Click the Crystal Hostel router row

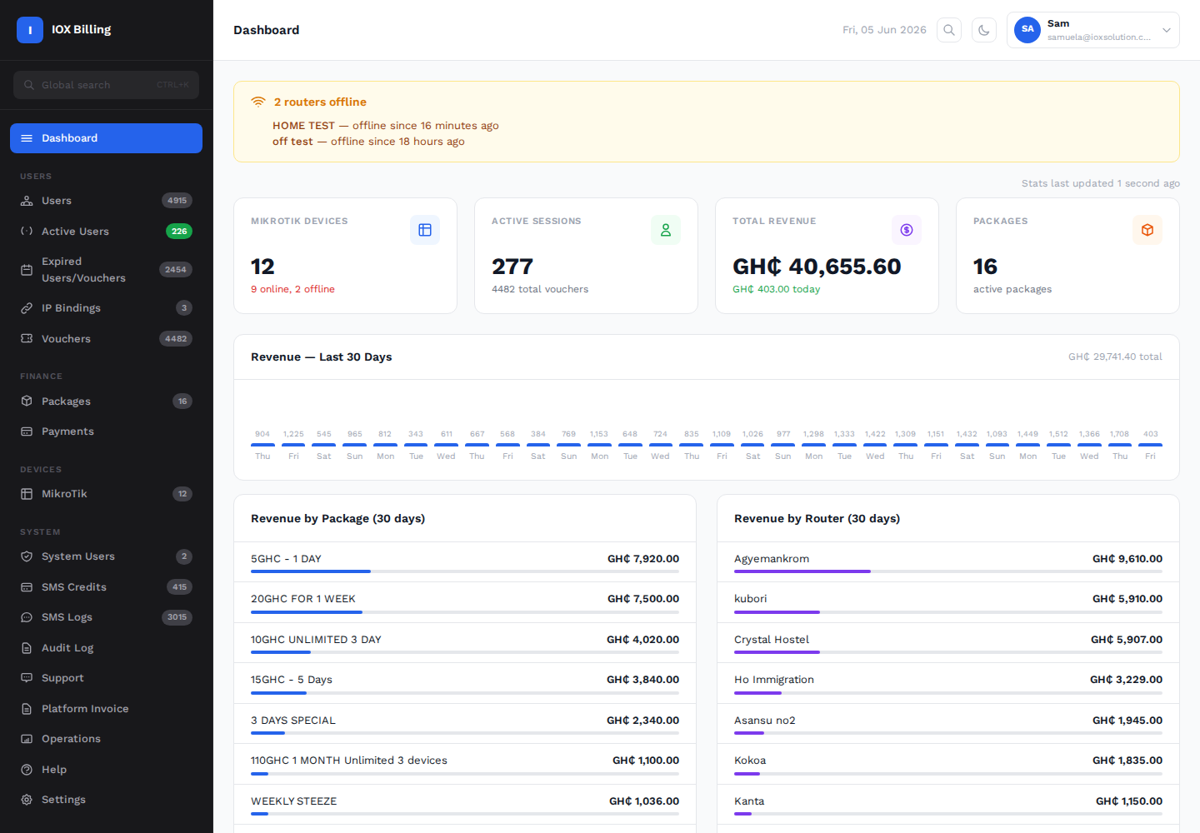[x=948, y=643]
